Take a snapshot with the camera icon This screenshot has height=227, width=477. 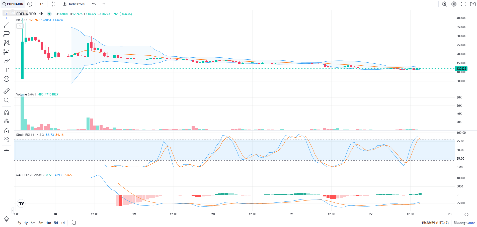(x=472, y=4)
